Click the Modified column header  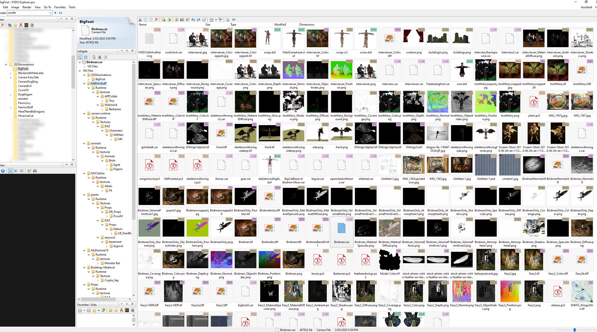(280, 24)
